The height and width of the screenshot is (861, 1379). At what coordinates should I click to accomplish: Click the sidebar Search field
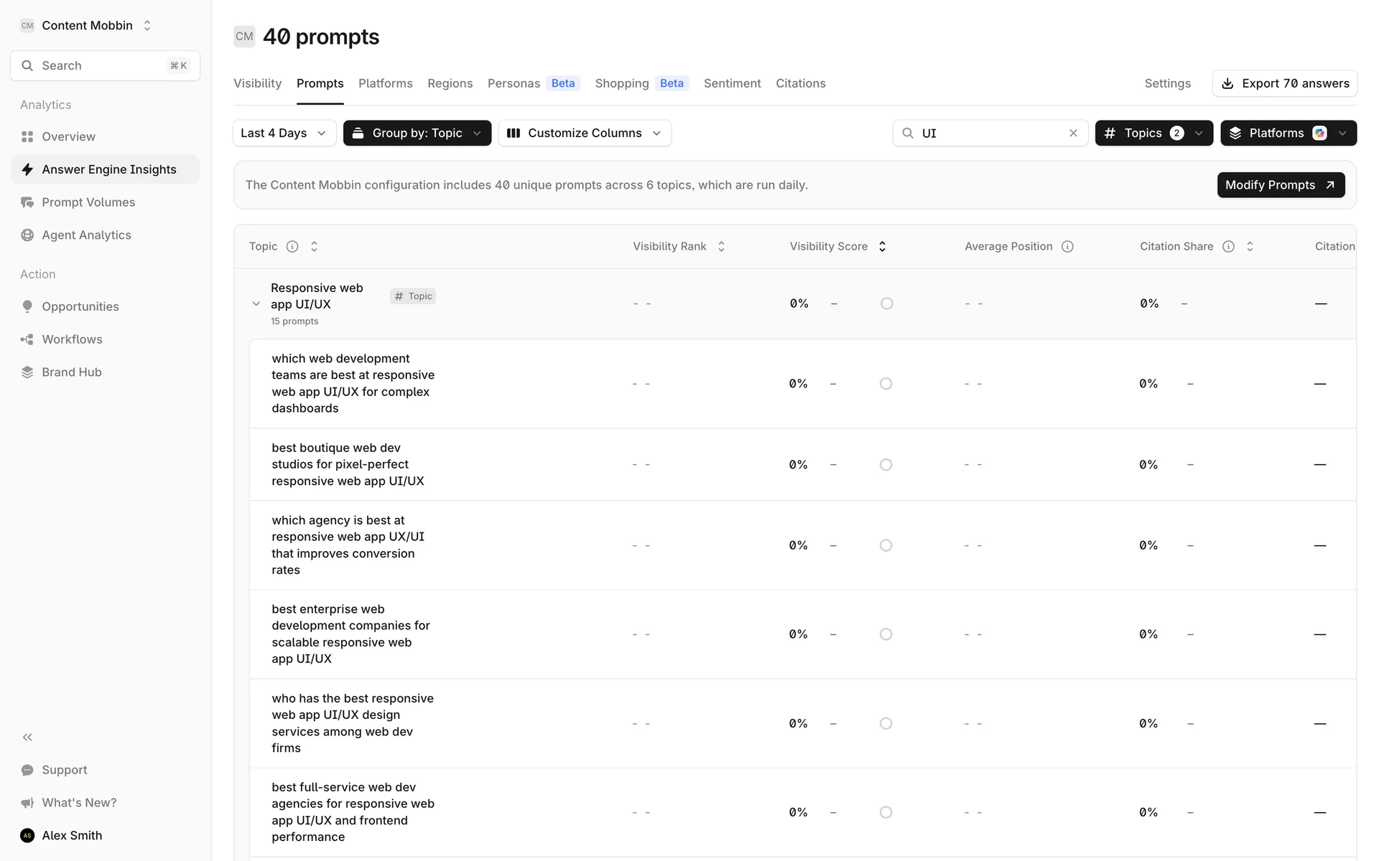pyautogui.click(x=105, y=66)
